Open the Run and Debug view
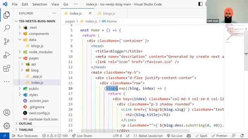248x139 pixels. tap(7, 55)
